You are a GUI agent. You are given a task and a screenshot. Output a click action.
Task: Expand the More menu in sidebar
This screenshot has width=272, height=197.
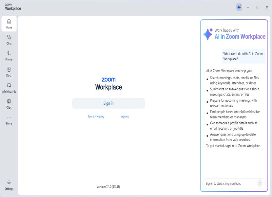(9, 120)
